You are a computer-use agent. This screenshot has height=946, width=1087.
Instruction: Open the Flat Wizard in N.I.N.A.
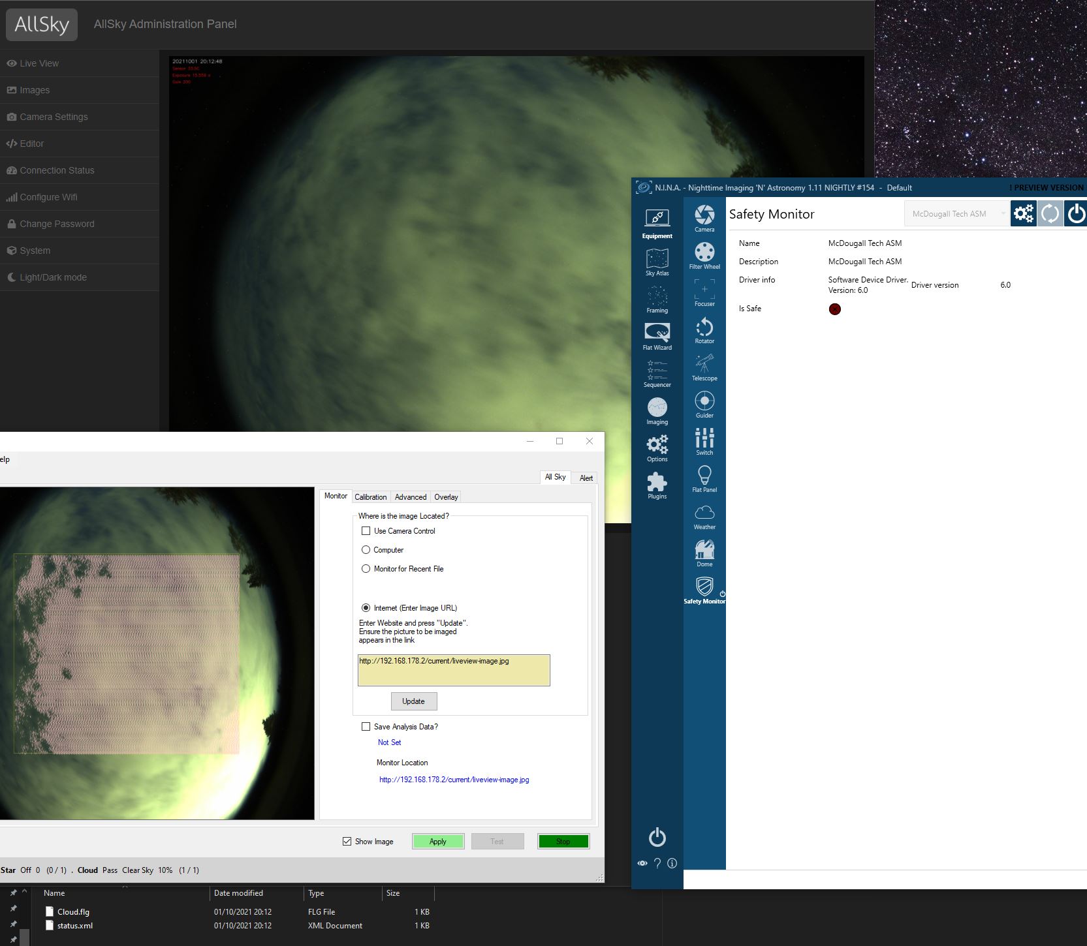tap(657, 336)
